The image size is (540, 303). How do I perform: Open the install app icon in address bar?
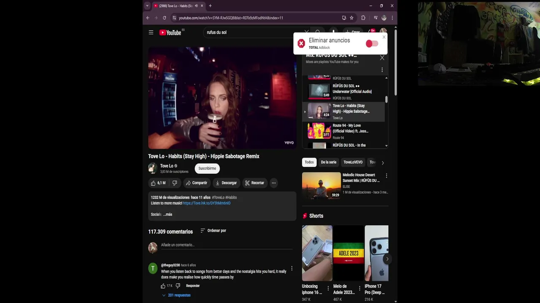[x=344, y=18]
